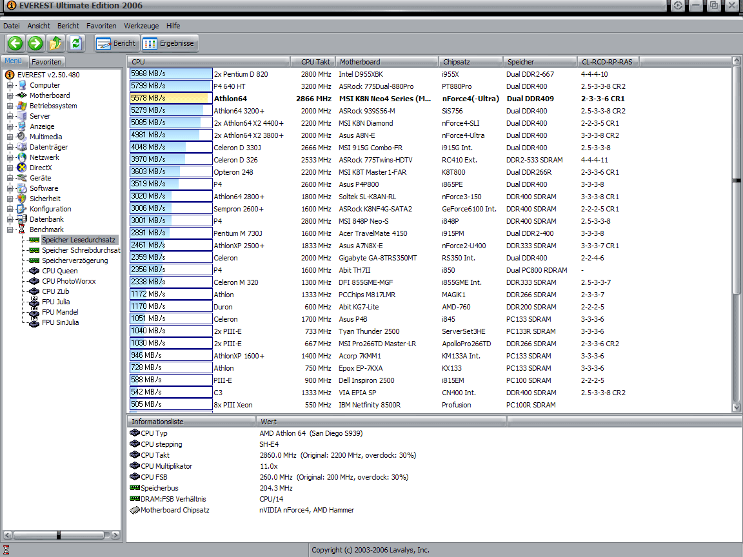Open the Bericht menu in the menu bar
This screenshot has height=557, width=743.
68,26
